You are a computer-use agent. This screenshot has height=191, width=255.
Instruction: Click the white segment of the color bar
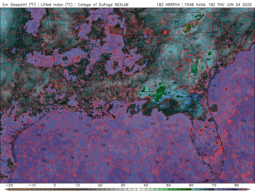139,189
